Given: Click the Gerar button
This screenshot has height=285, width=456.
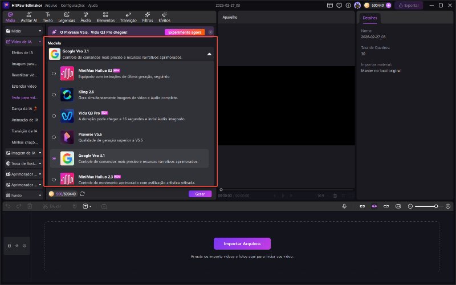Looking at the screenshot, I should pyautogui.click(x=200, y=194).
